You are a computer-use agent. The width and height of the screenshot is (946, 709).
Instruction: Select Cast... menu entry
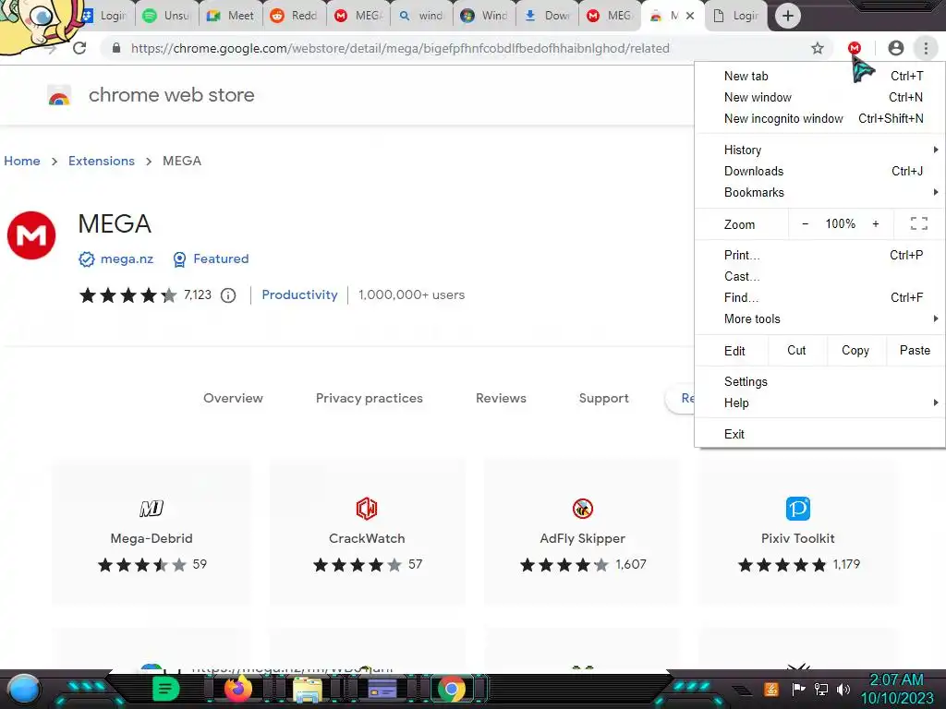point(820,276)
